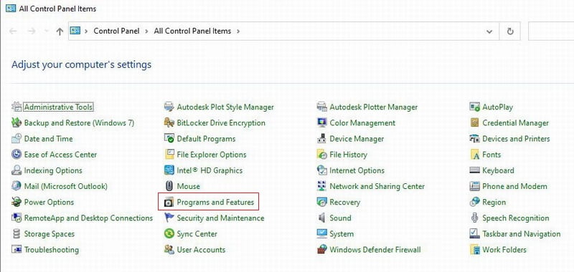
Task: Open the Date and Time icon
Action: pos(17,139)
